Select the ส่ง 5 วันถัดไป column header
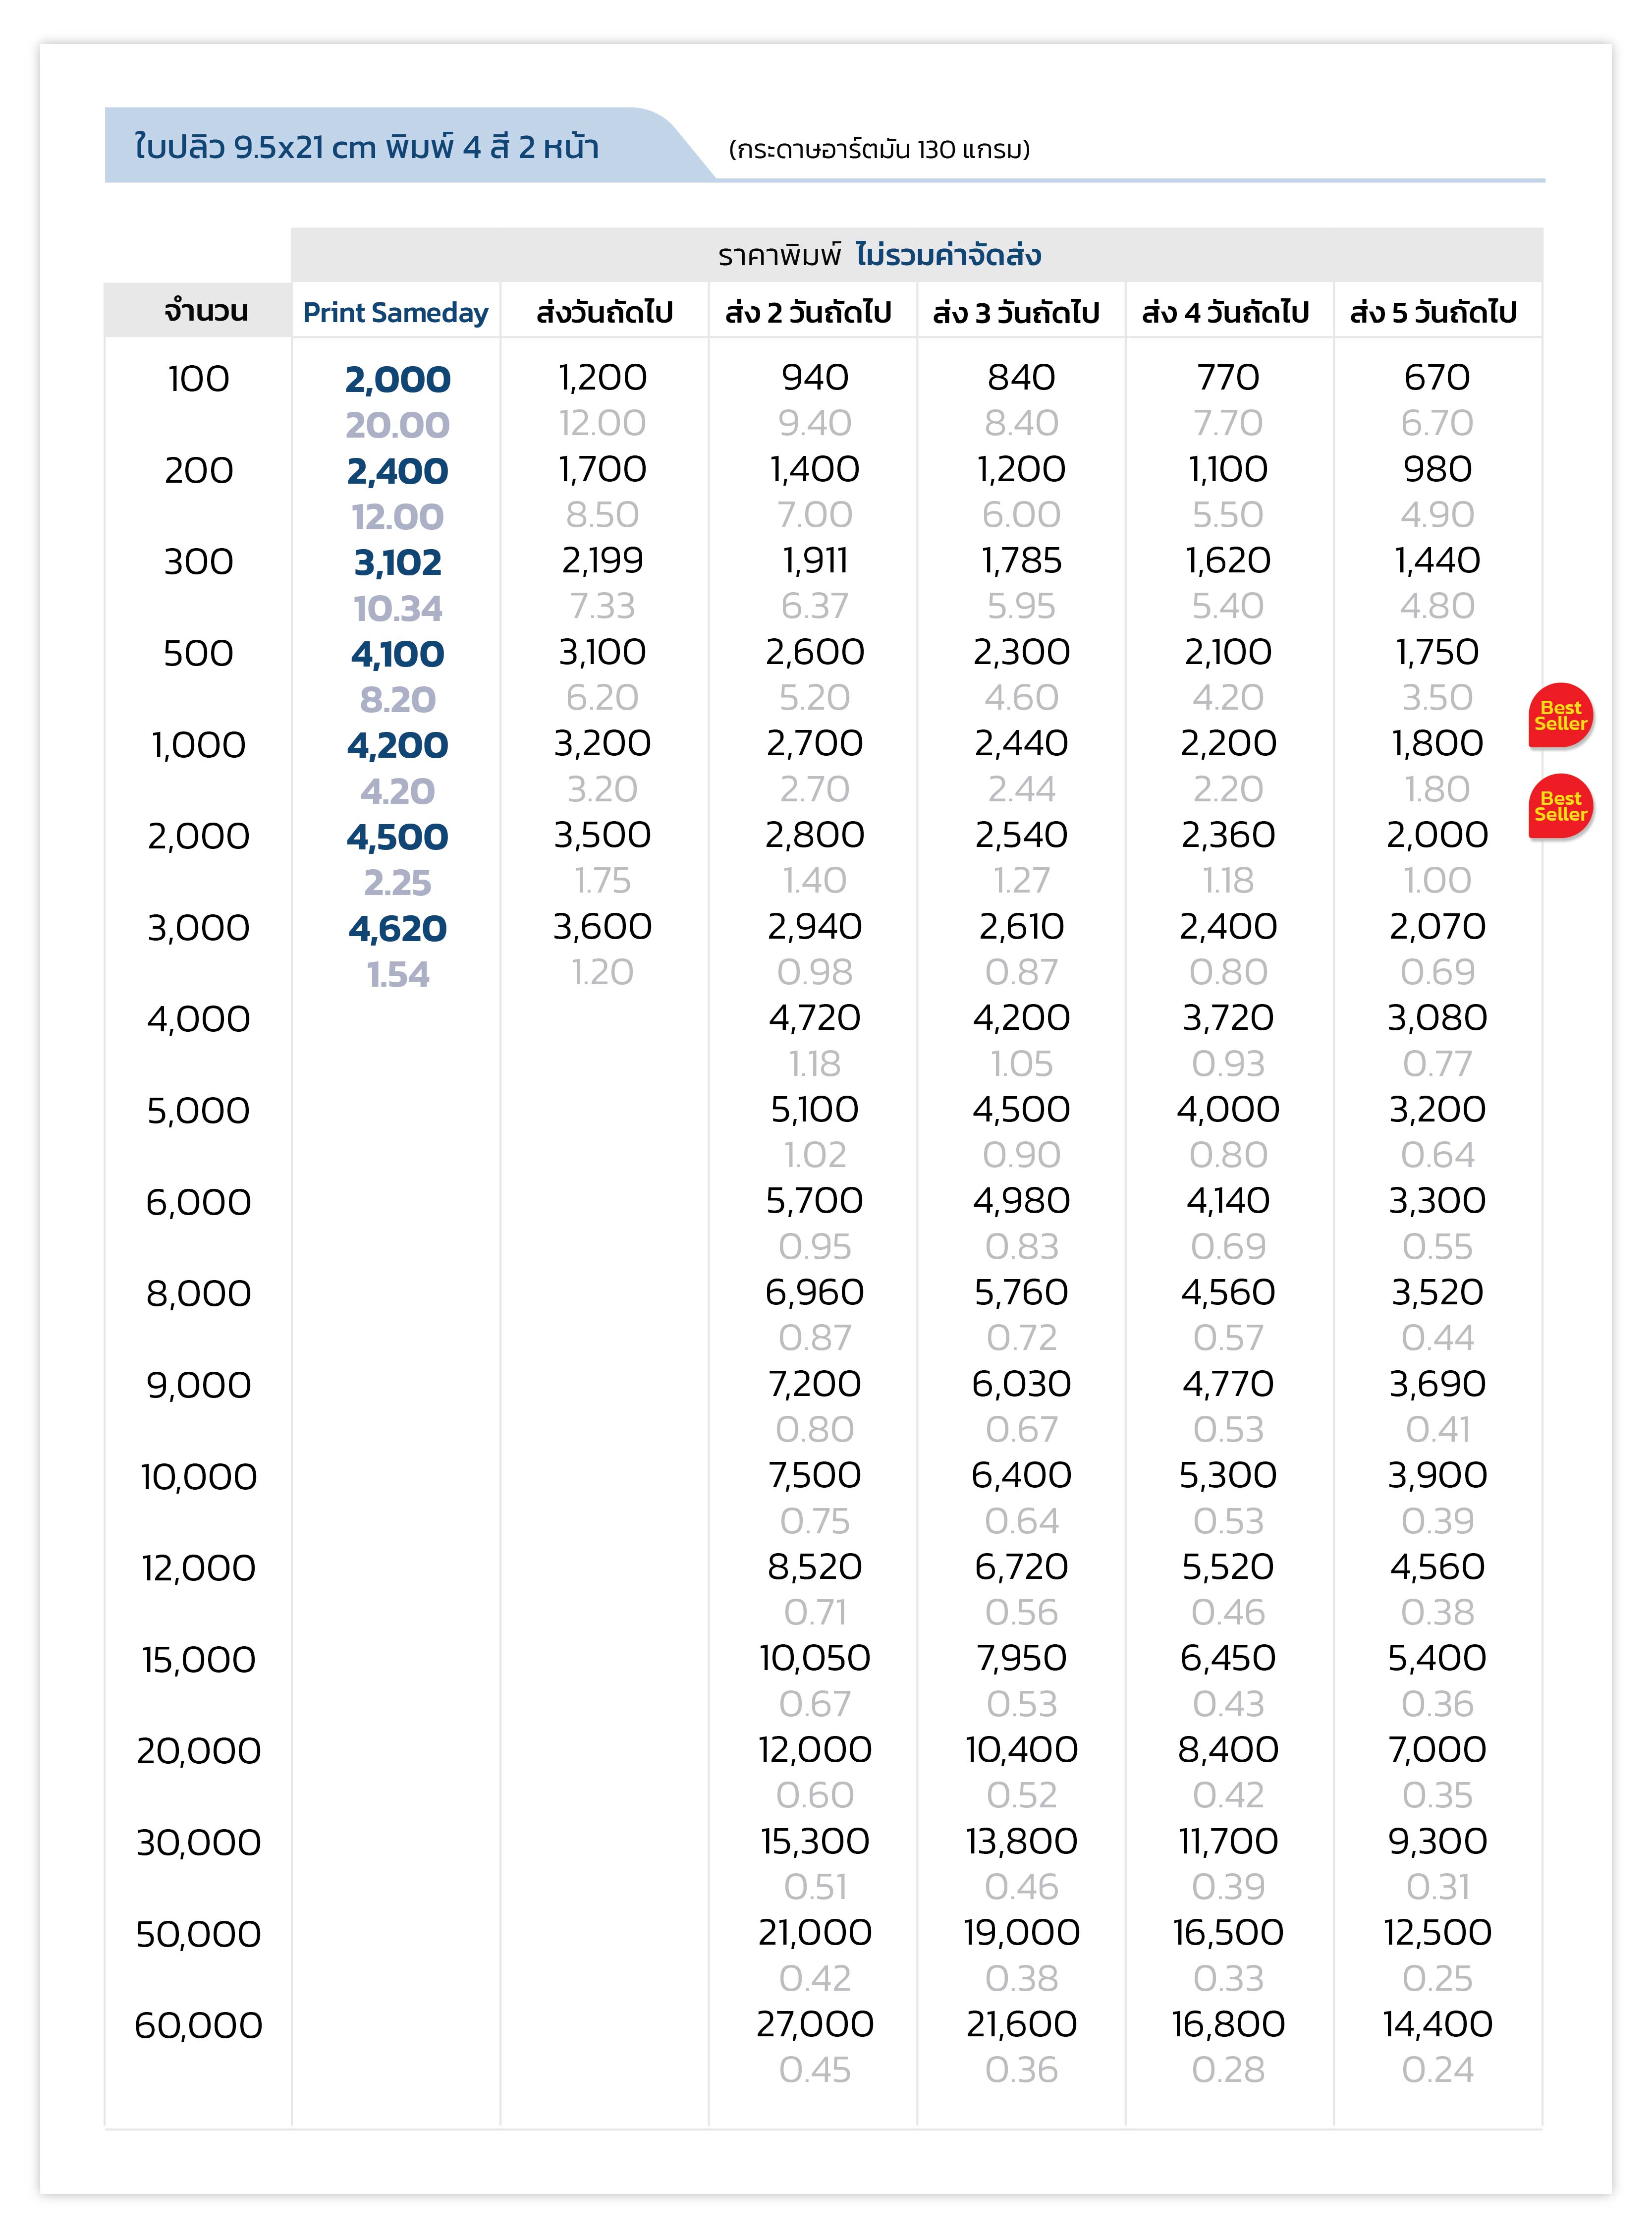This screenshot has height=2238, width=1652. point(1433,312)
